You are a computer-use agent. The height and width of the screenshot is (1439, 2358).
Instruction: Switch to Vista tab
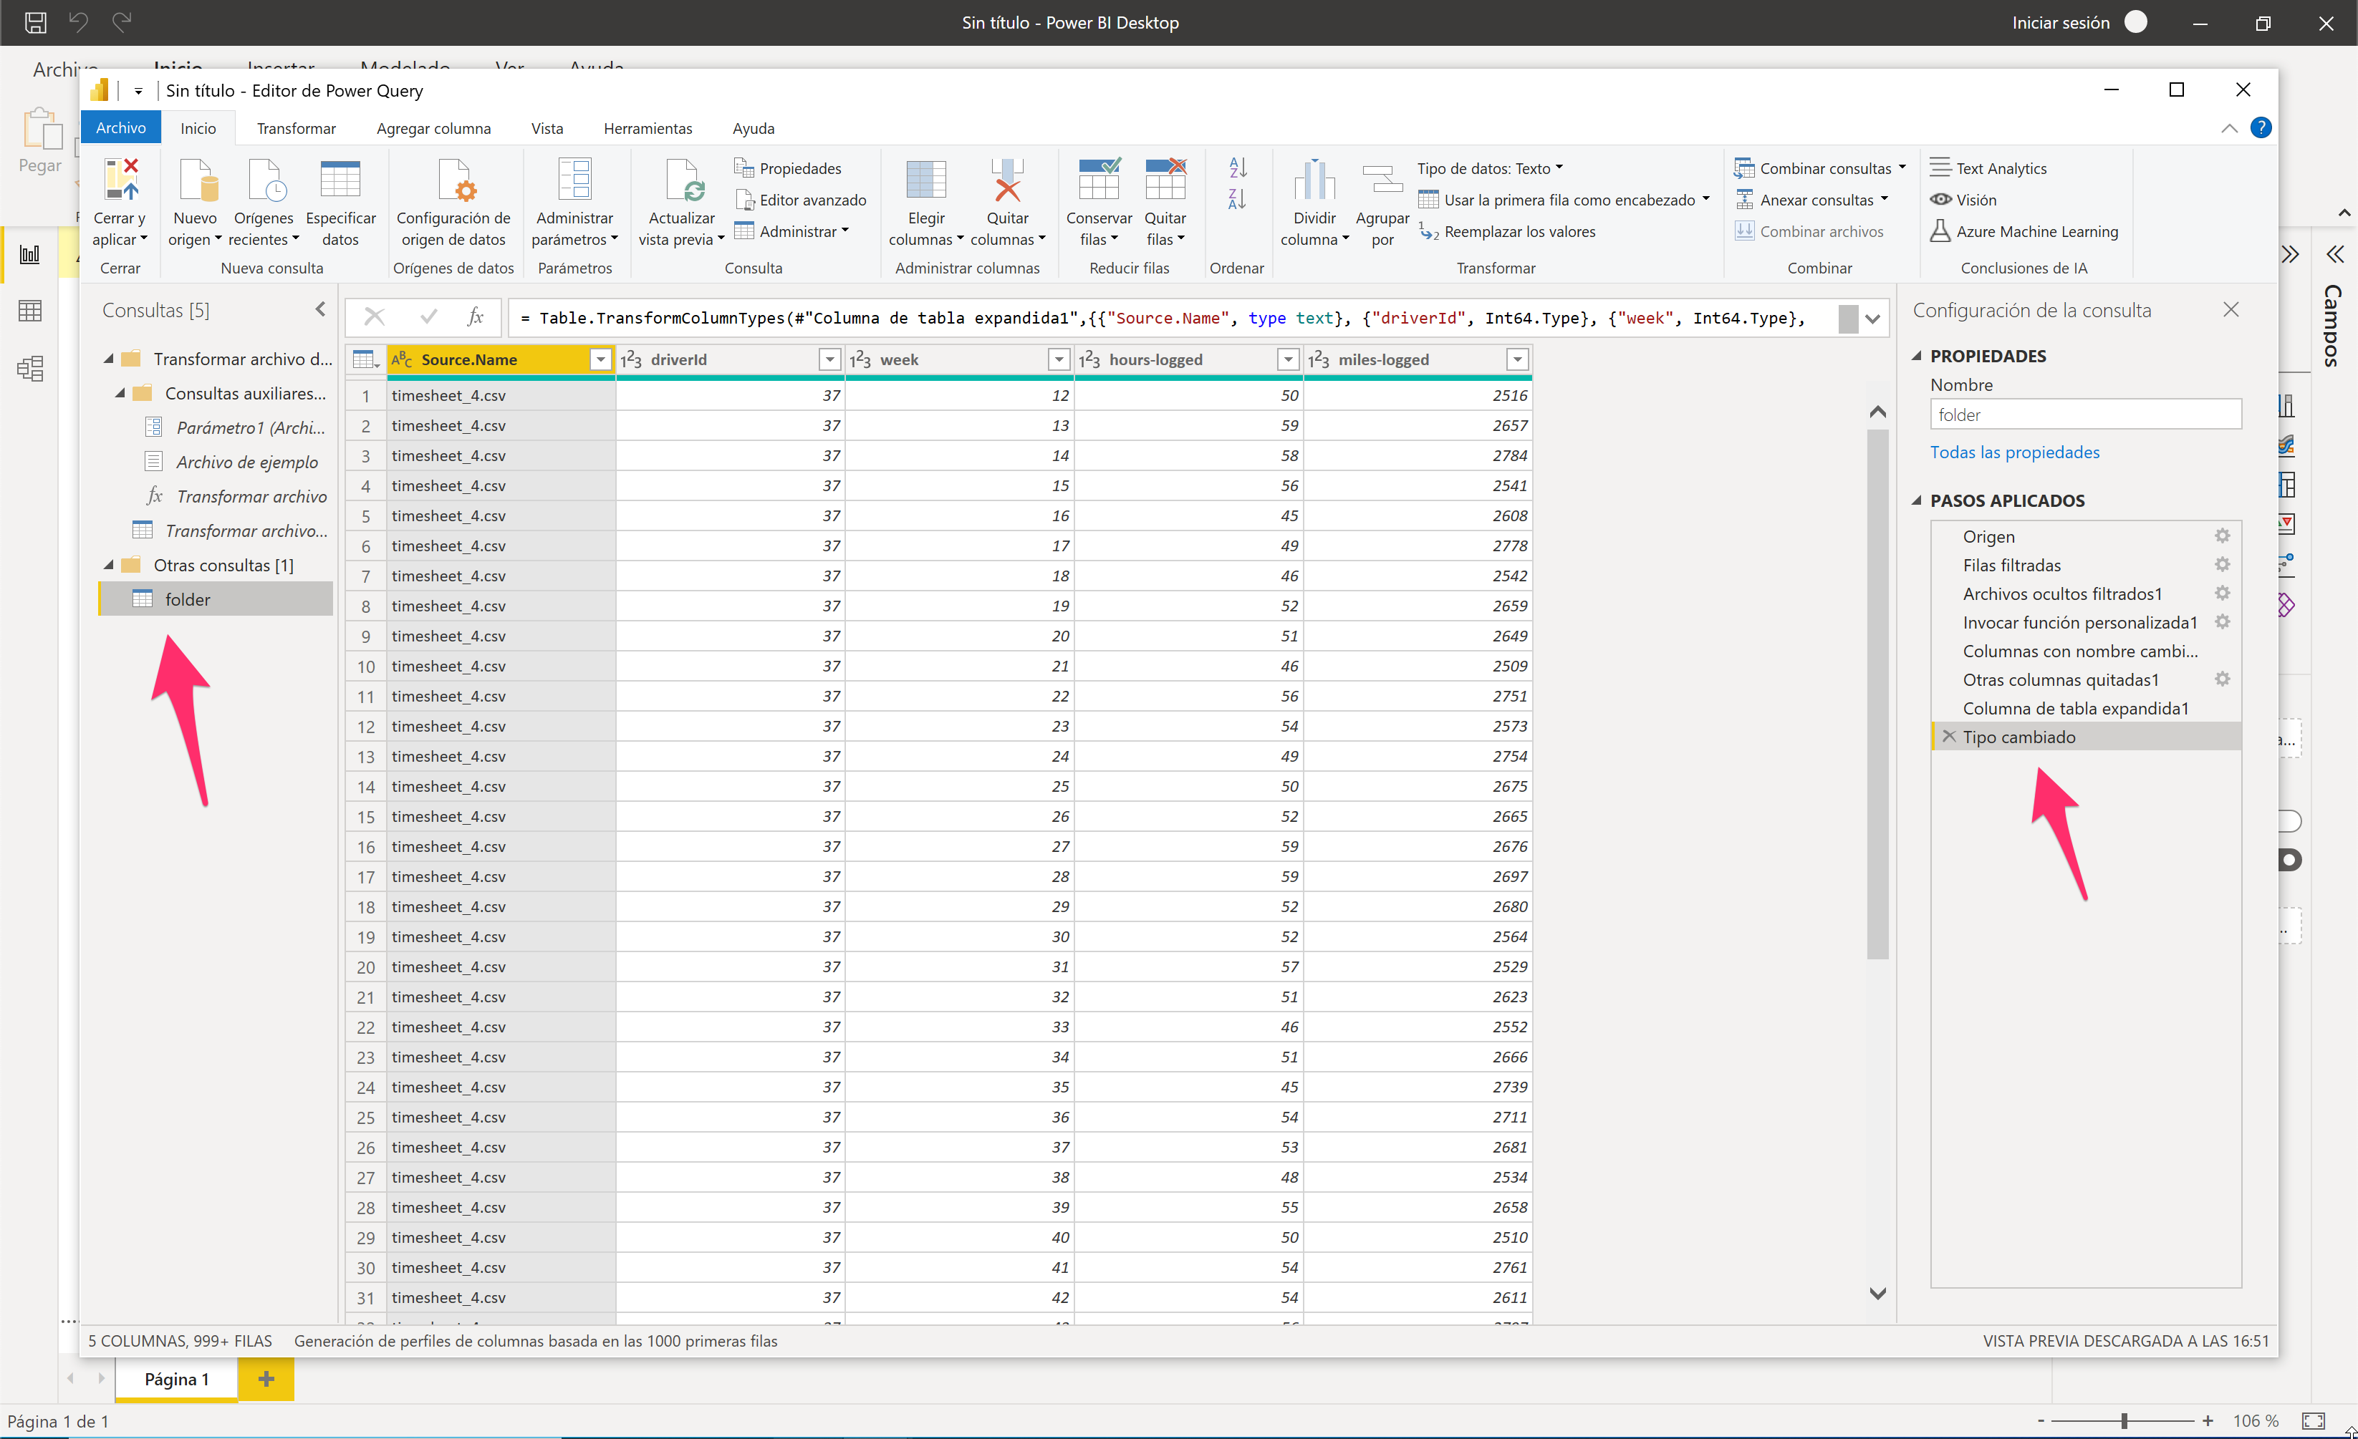[x=547, y=128]
